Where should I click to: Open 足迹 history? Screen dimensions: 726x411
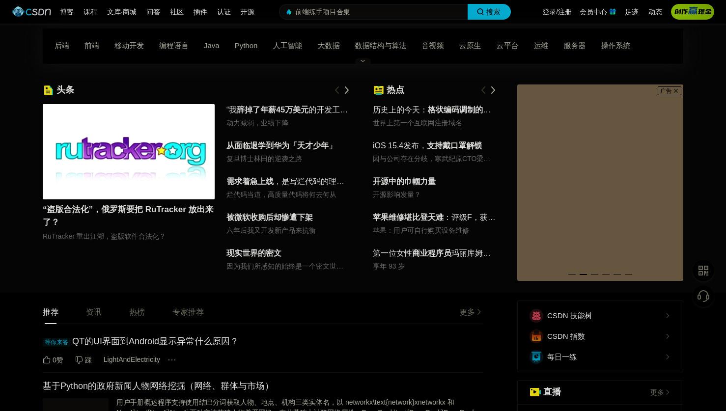tap(632, 12)
